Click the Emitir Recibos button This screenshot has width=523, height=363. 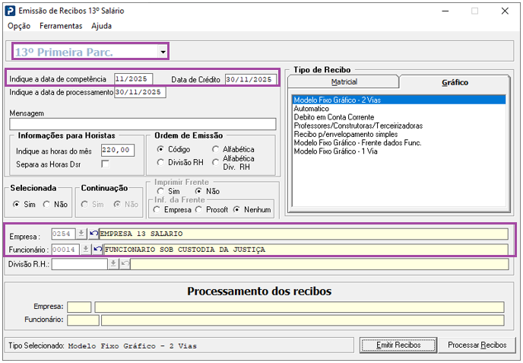[398, 345]
